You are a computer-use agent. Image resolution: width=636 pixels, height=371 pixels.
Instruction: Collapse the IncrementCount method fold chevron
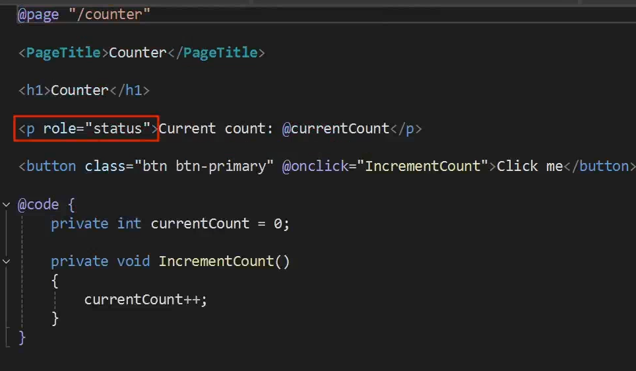[x=6, y=261]
